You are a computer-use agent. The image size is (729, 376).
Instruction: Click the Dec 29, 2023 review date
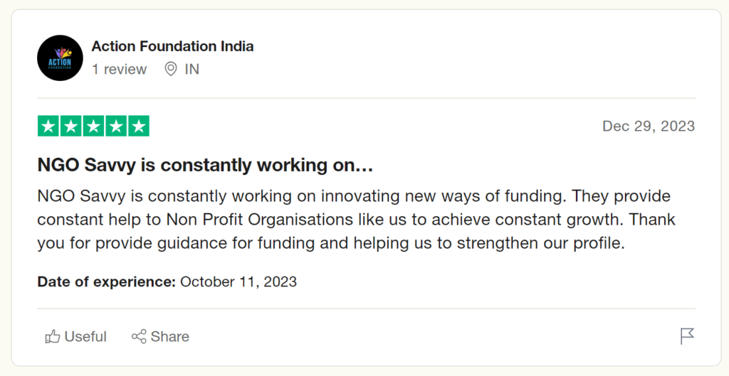(x=649, y=126)
